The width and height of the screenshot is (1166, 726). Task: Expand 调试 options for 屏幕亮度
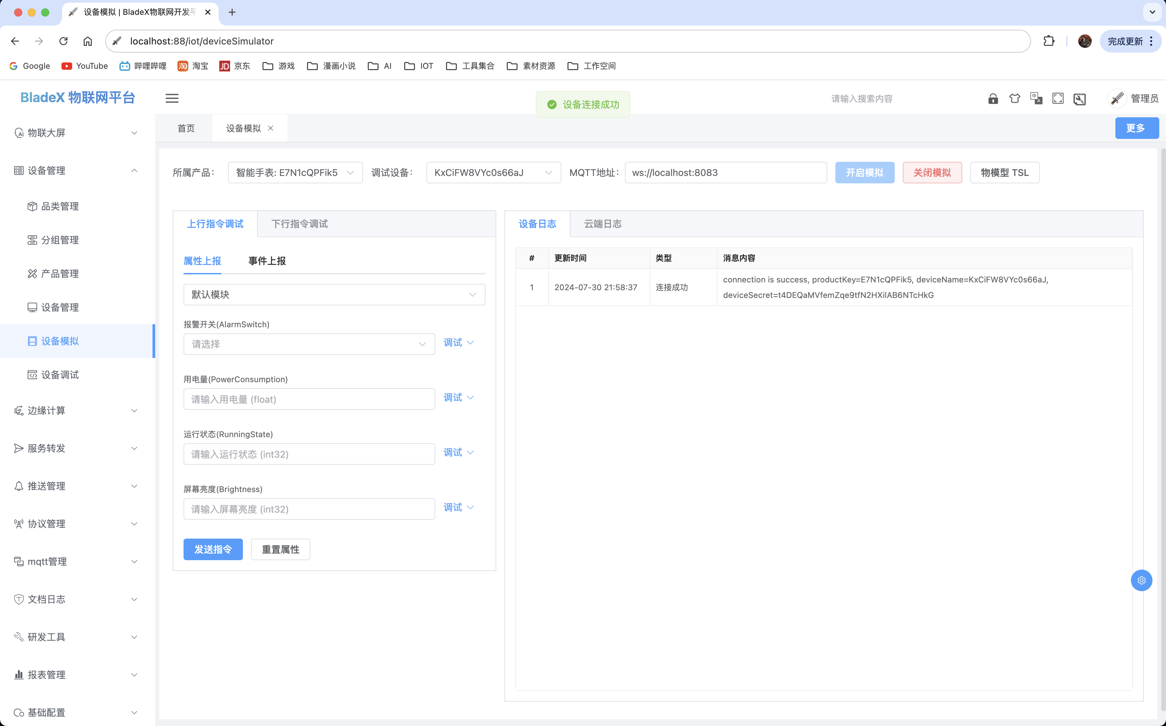click(x=459, y=508)
